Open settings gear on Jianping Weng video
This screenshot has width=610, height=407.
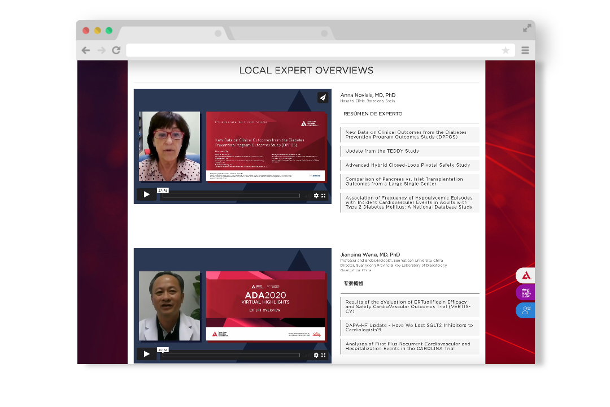(x=316, y=355)
